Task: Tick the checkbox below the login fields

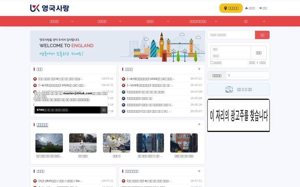Action: point(212,63)
